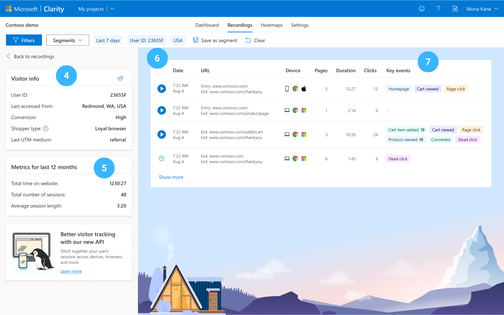Image resolution: width=504 pixels, height=315 pixels.
Task: Click question icon on the 1:45 recording
Action: (162, 159)
